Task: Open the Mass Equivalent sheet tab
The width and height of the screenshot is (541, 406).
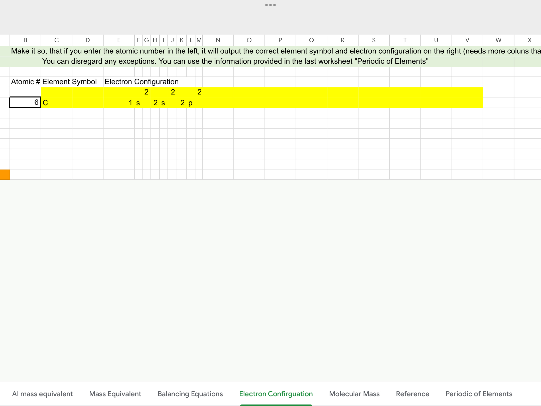Action: point(115,394)
